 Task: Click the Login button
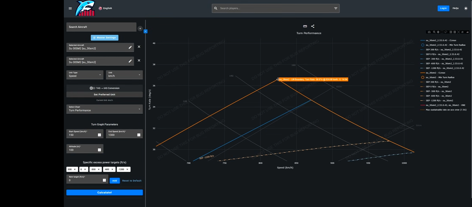point(443,8)
